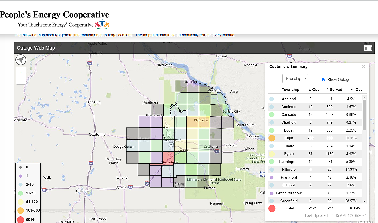Toggle the Show Outages checkbox
The width and height of the screenshot is (378, 223).
click(x=324, y=80)
